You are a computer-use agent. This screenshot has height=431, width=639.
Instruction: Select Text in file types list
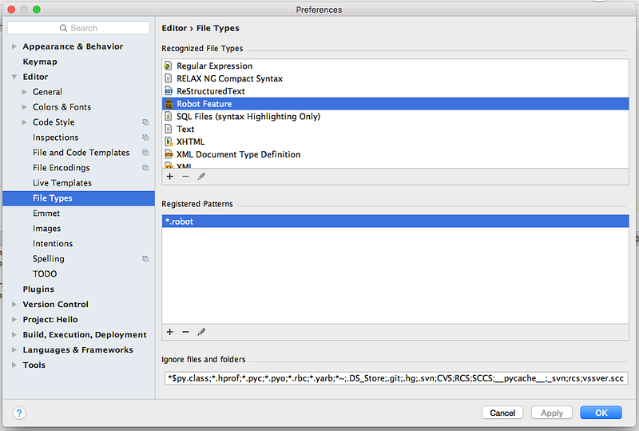coord(395,129)
